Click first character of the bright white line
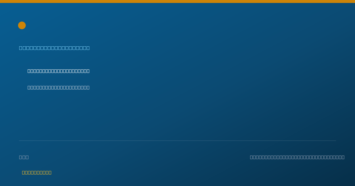The image size is (355, 186). pyautogui.click(x=29, y=71)
